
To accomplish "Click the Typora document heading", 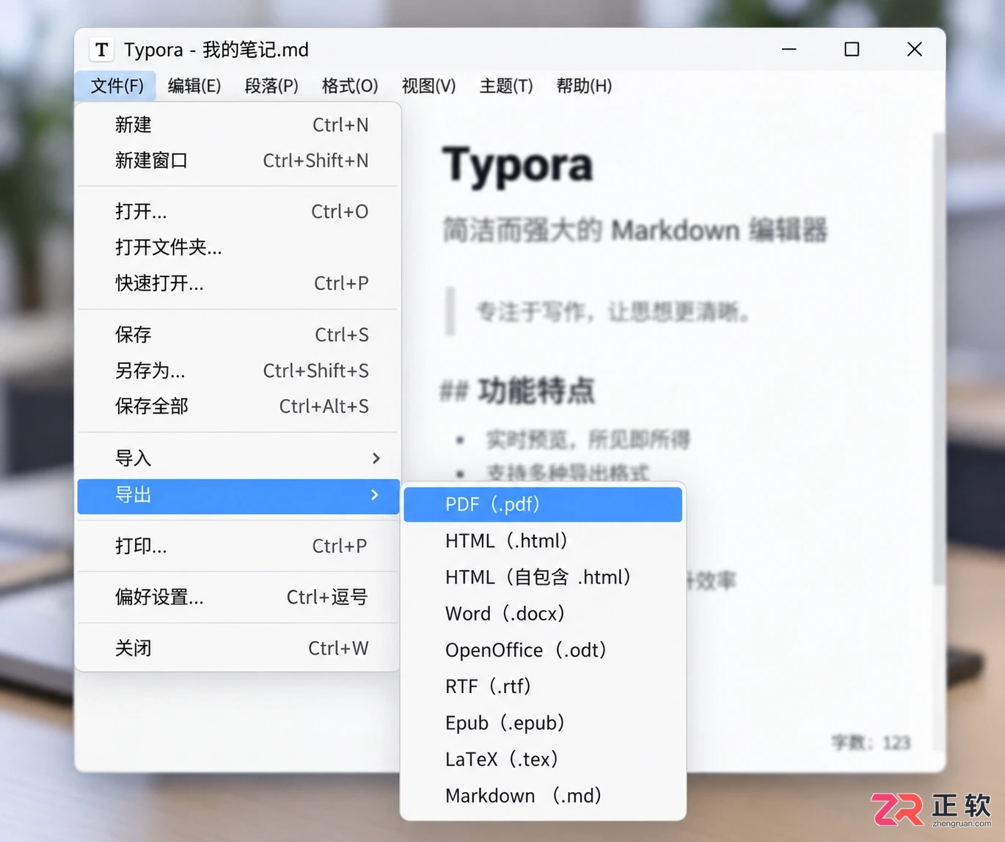I will 517,166.
